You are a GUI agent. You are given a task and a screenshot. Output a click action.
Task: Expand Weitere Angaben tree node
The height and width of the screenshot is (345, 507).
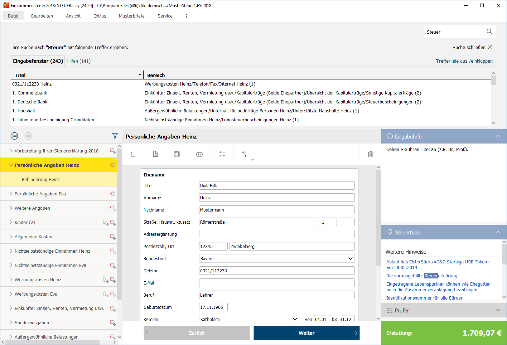coord(11,208)
